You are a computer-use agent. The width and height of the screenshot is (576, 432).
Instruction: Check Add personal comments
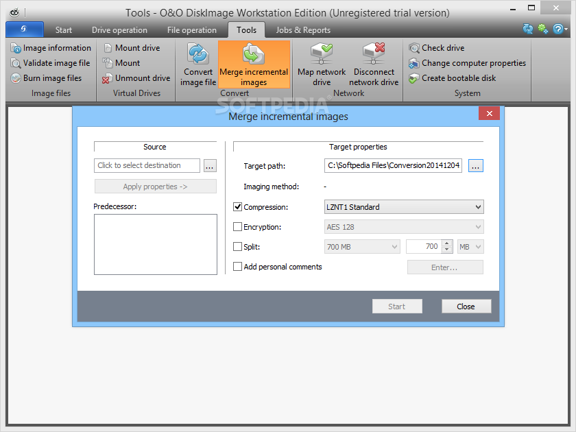(238, 266)
